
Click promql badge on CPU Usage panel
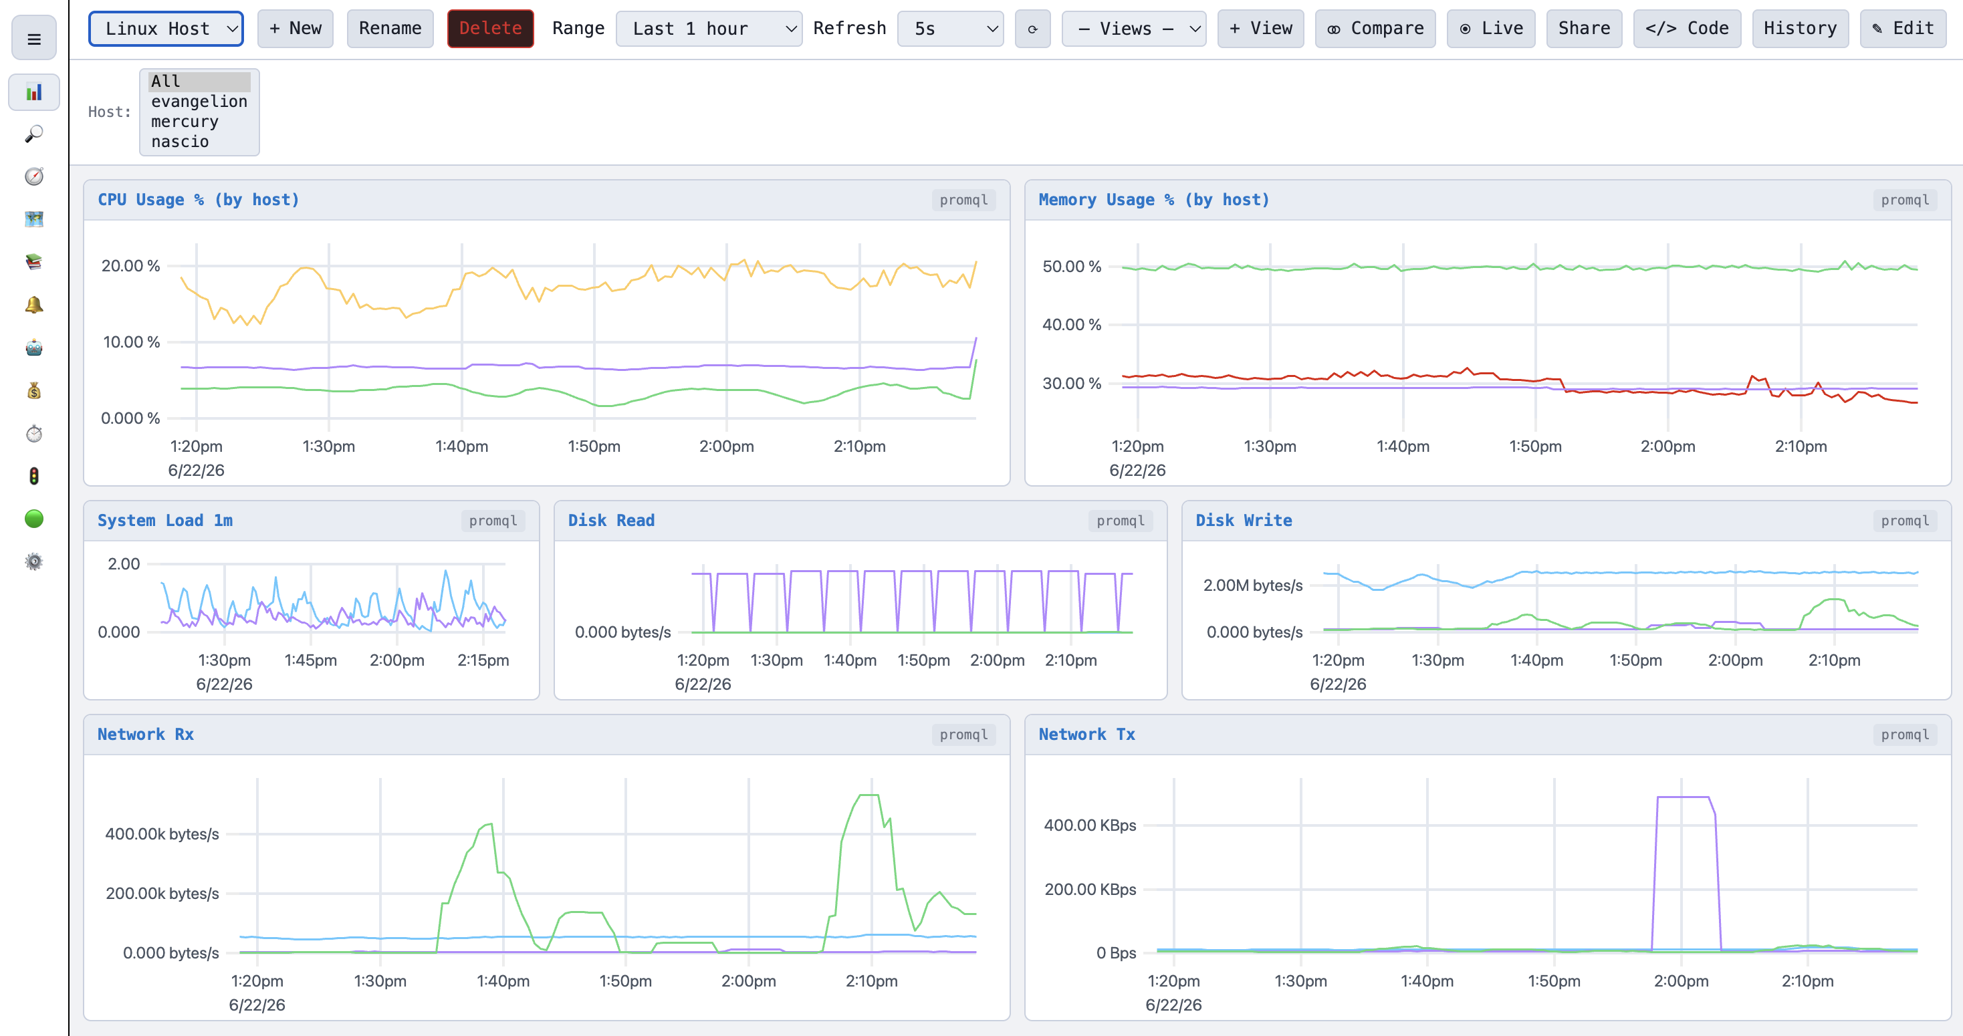point(963,201)
